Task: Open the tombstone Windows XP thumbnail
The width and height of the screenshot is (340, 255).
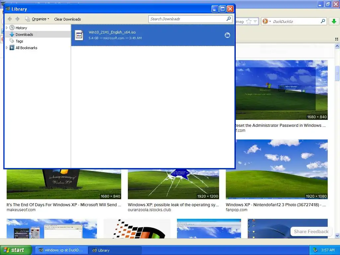Action: pos(64,184)
